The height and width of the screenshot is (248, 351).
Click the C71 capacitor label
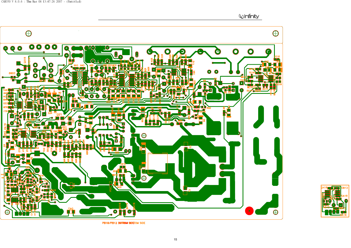click(110, 190)
